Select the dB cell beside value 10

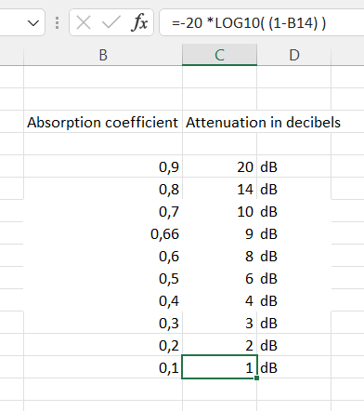[294, 211]
